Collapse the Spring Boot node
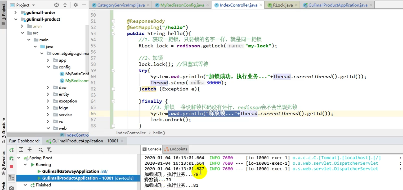The height and width of the screenshot is (190, 403). (19, 158)
